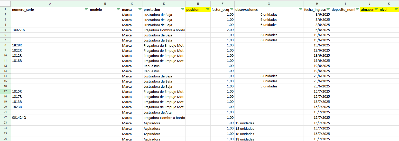Select the cell with serial 1817R
The image size is (399, 141).
click(50, 97)
